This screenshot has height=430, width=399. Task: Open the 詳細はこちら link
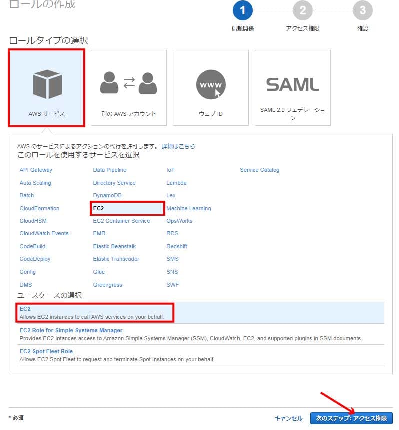coord(178,146)
